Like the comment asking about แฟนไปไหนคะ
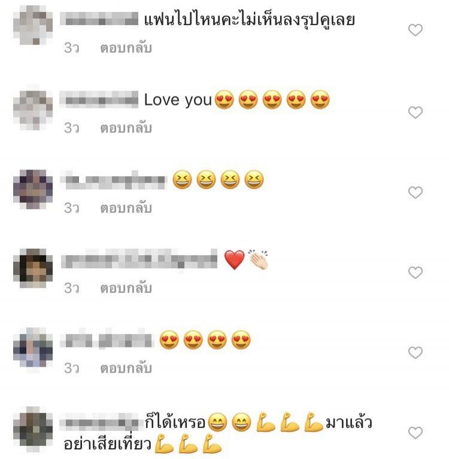Viewport: 449px width, 459px height. point(415,30)
